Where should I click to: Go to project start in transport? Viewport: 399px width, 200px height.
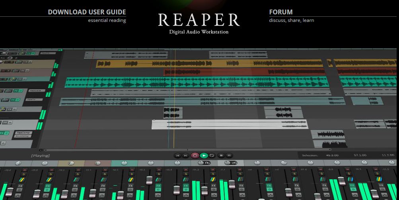pyautogui.click(x=177, y=155)
